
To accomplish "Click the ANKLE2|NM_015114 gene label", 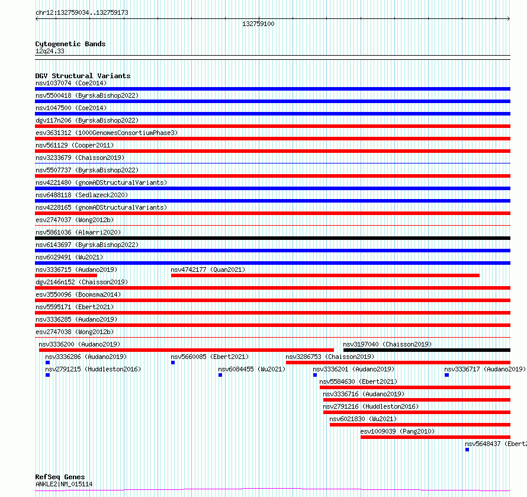I will coord(64,484).
